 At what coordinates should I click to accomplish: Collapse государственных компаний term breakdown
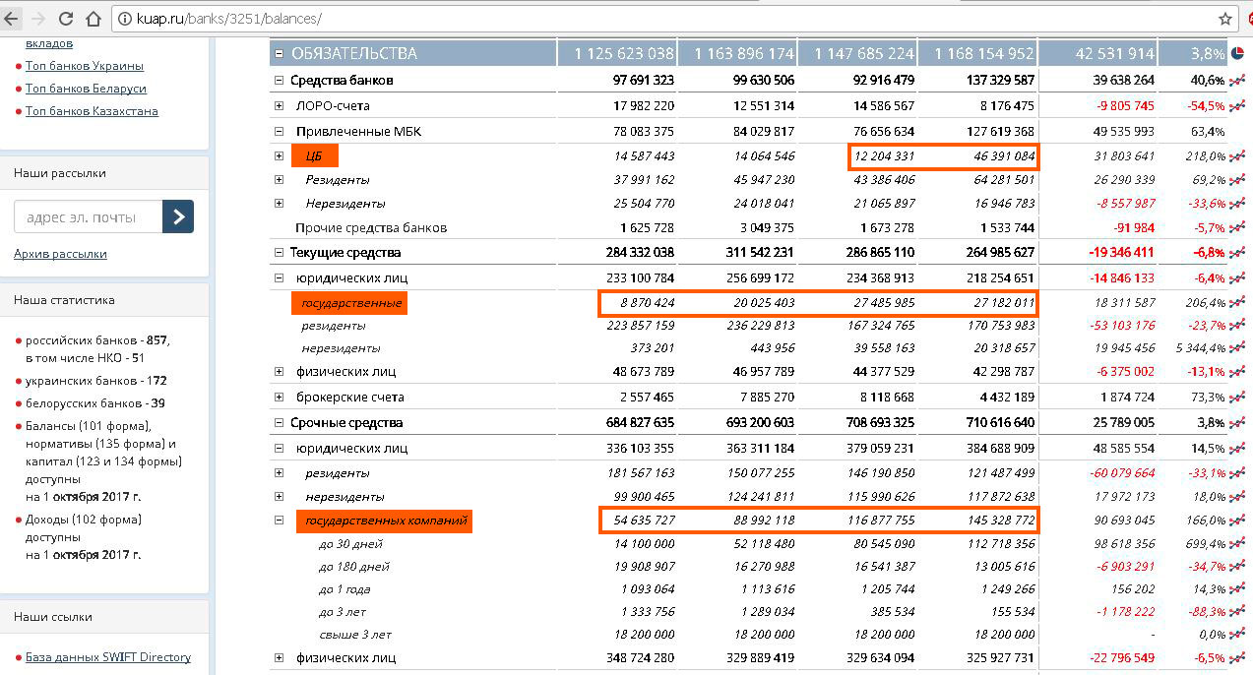click(279, 520)
